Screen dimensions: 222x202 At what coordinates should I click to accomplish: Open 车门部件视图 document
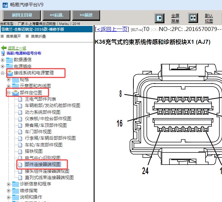point(38,132)
